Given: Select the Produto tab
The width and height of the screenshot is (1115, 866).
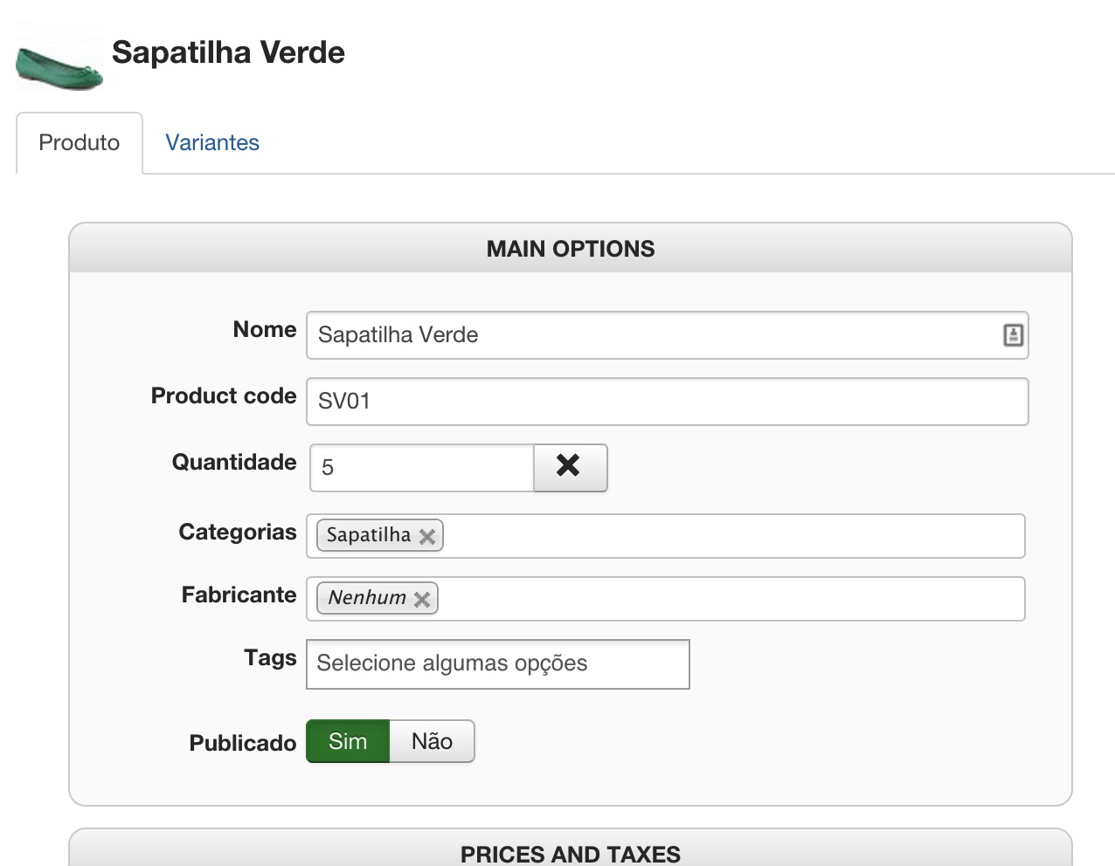Looking at the screenshot, I should 80,142.
